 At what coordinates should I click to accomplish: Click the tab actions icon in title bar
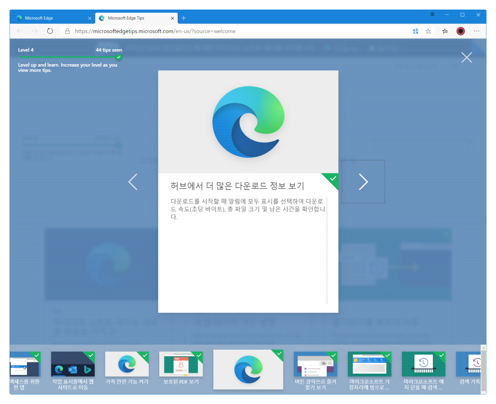(432, 14)
